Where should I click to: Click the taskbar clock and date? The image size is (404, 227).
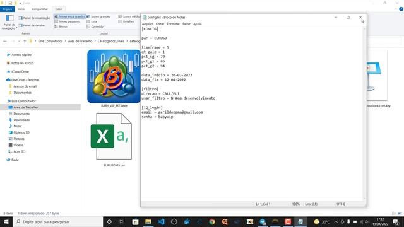click(x=380, y=221)
